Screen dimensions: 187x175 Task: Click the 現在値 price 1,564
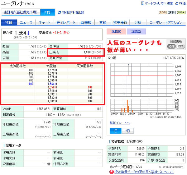(x=20, y=33)
